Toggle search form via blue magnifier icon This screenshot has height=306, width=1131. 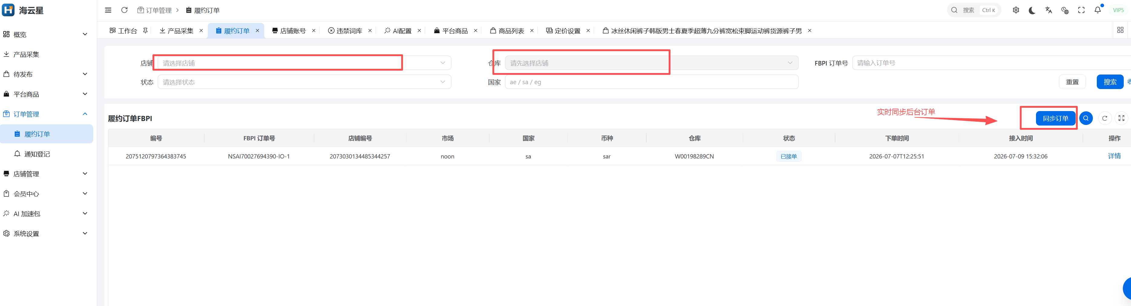[1086, 118]
